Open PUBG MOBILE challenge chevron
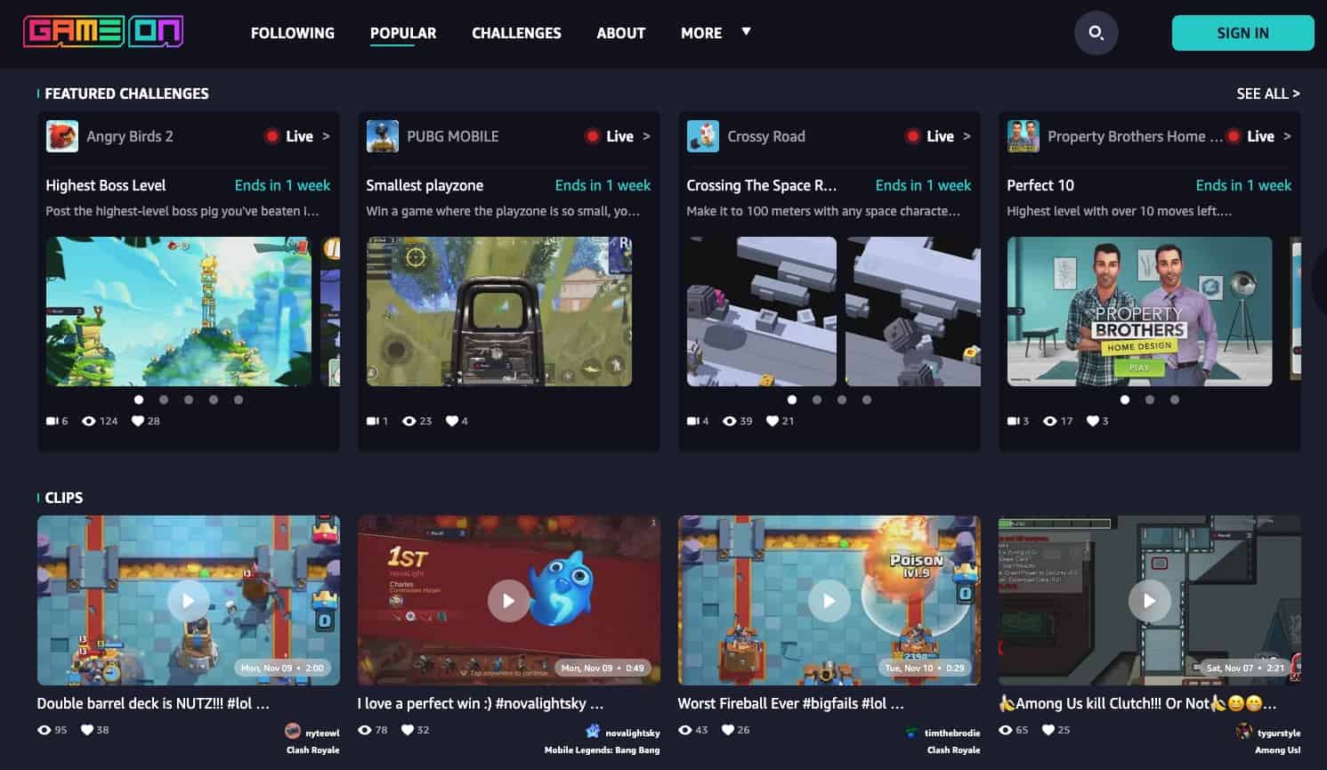The width and height of the screenshot is (1327, 770). coord(646,136)
